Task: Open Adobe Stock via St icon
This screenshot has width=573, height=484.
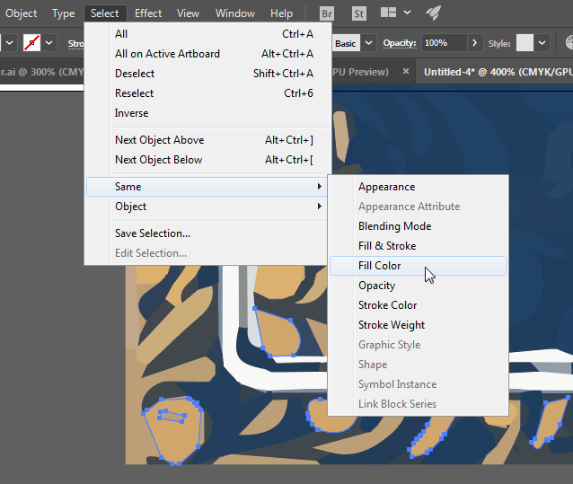Action: tap(359, 13)
